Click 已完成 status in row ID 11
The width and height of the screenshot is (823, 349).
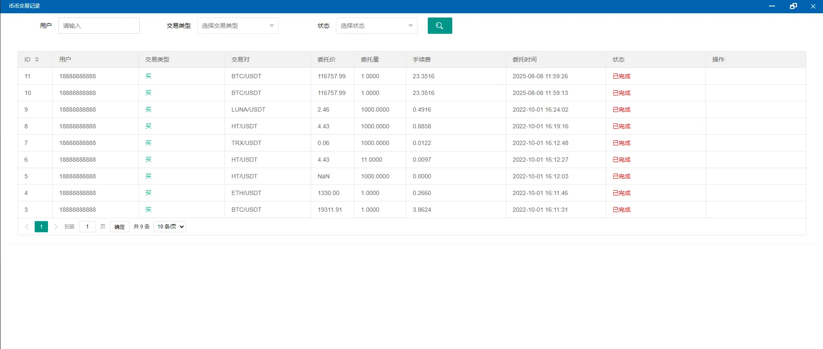coord(621,76)
